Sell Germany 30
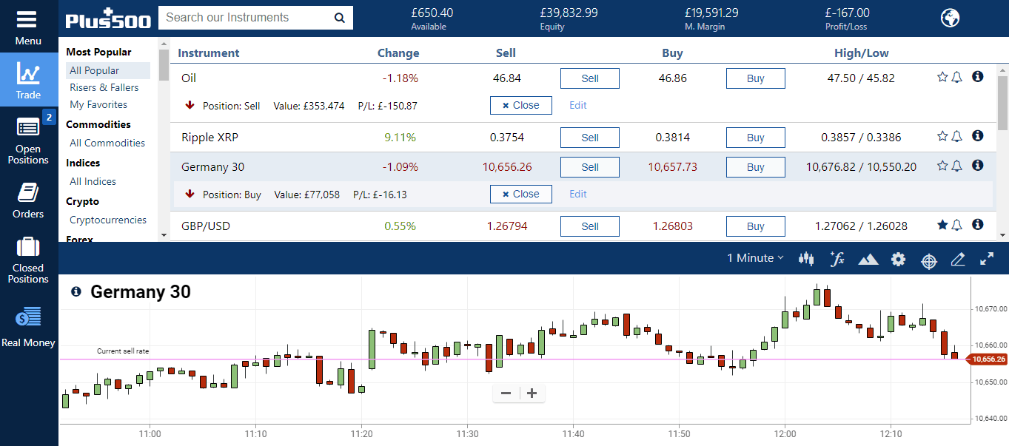Screen dimensions: 1009x446 [590, 167]
